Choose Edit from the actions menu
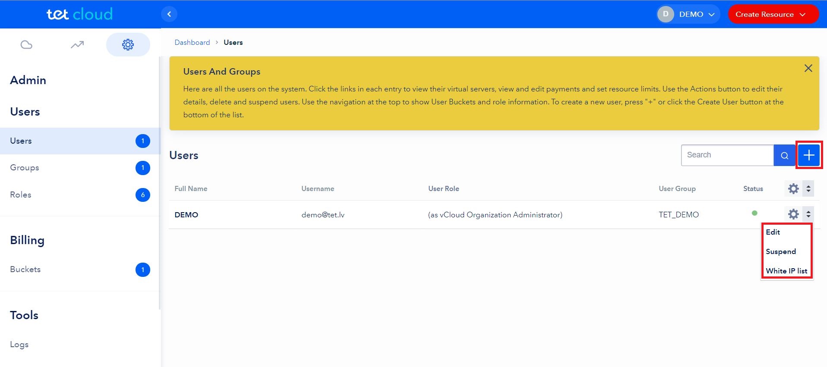Screen dimensions: 827x367 773,232
